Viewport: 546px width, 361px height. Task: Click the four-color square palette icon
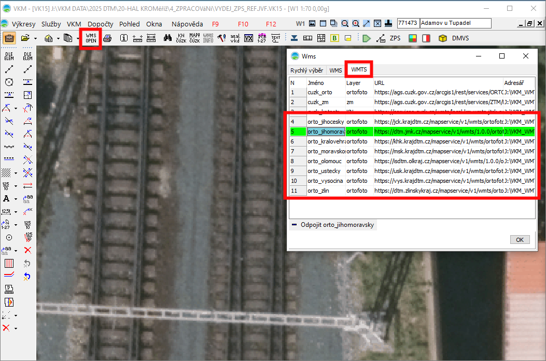pos(413,38)
